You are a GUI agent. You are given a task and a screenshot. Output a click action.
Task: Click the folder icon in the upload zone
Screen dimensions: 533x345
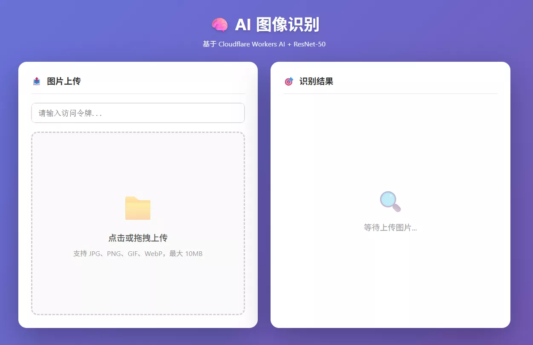coord(138,208)
